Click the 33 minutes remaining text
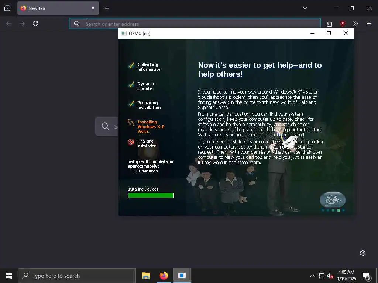Screen dimensions: 378x283 pos(146,171)
